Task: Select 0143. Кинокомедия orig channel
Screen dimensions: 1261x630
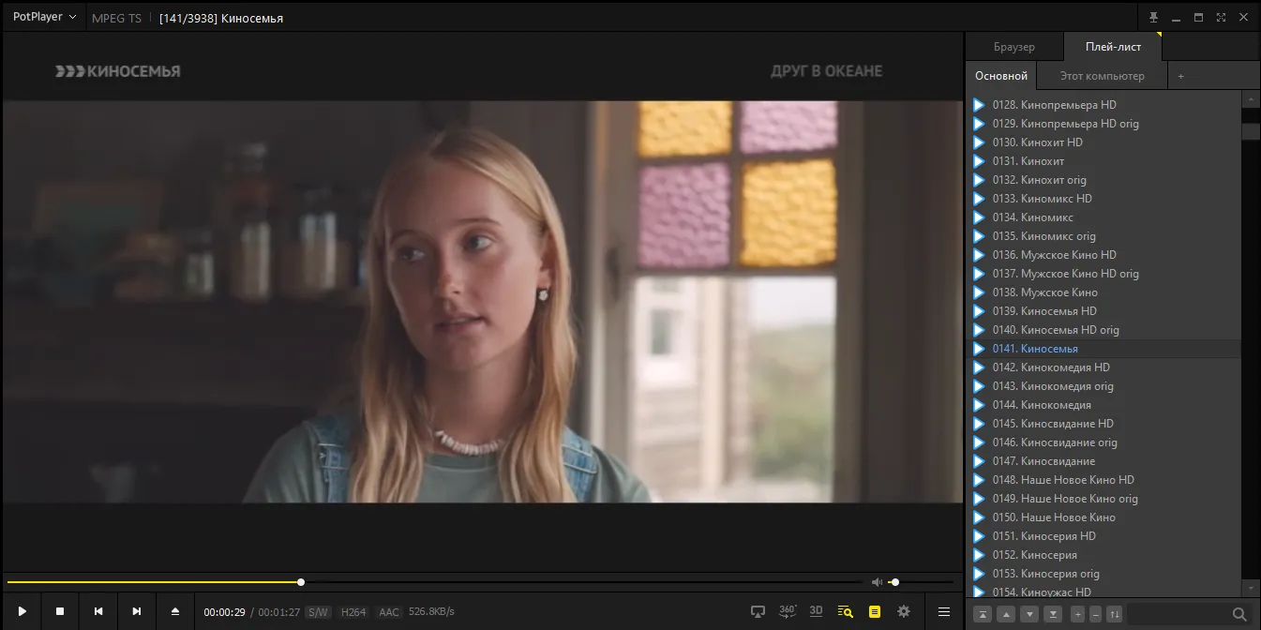Action: tap(1103, 386)
